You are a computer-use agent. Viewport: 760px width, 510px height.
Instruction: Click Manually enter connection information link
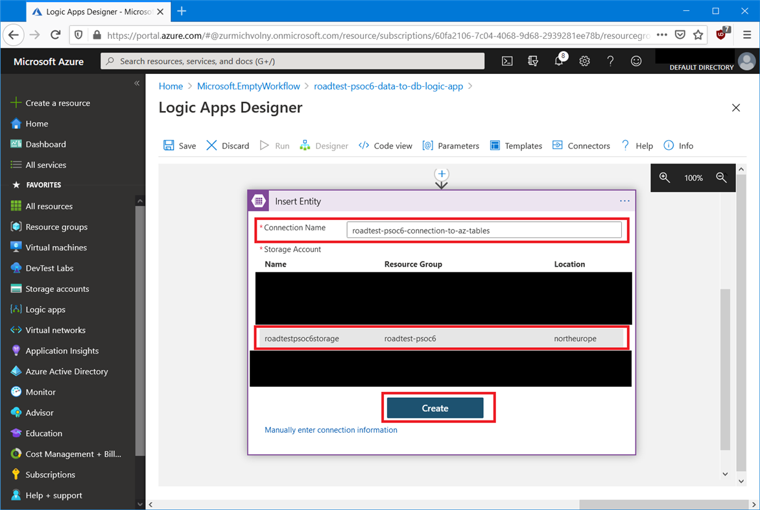331,430
